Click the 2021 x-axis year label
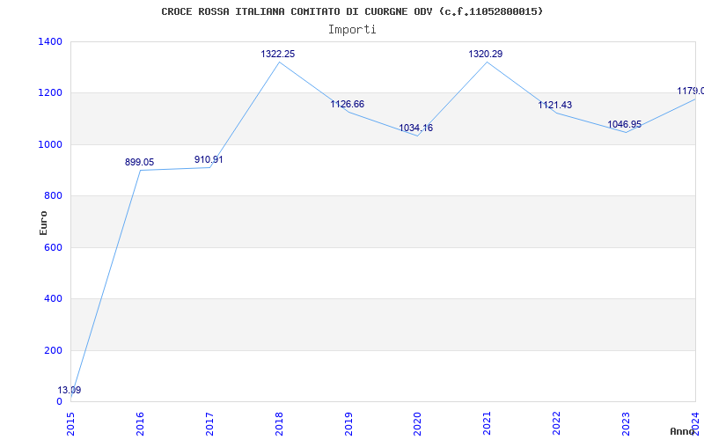The height and width of the screenshot is (440, 704). 488,423
